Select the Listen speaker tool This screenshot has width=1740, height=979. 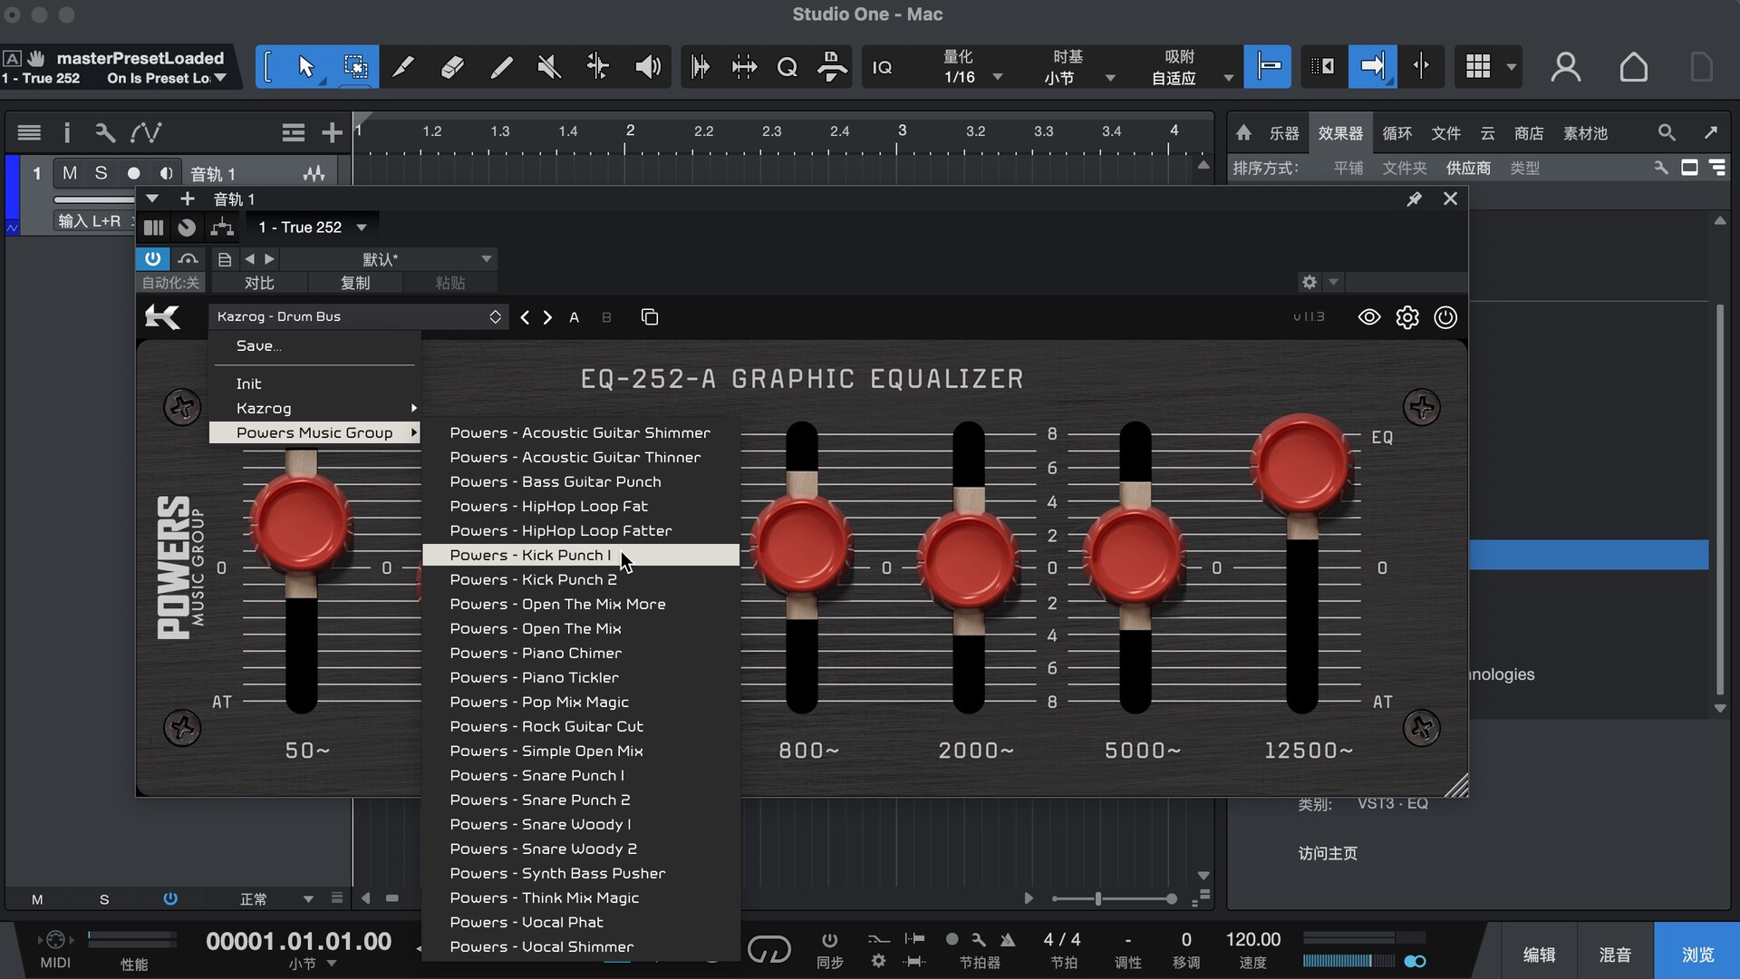647,66
